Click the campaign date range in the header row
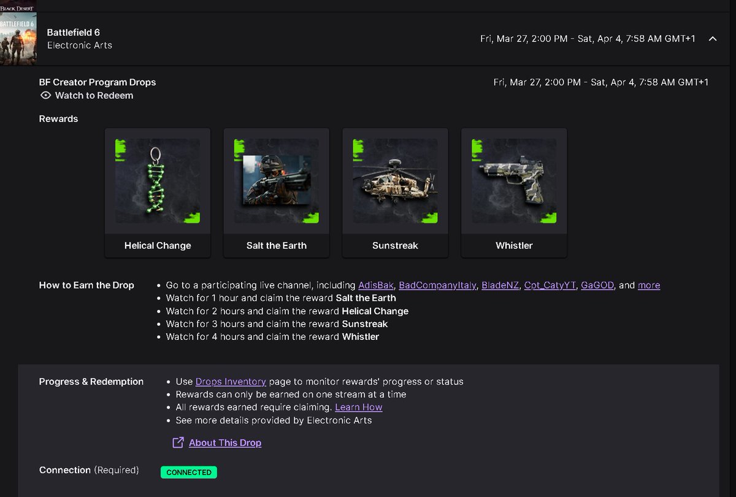736x497 pixels. (588, 39)
